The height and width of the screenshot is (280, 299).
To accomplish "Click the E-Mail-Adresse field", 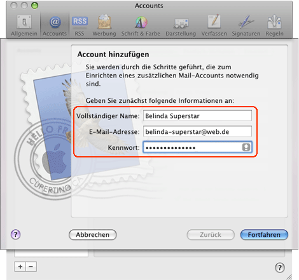I will (x=197, y=131).
